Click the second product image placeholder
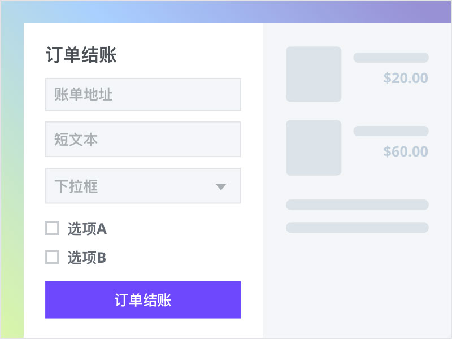The height and width of the screenshot is (339, 452). point(313,147)
